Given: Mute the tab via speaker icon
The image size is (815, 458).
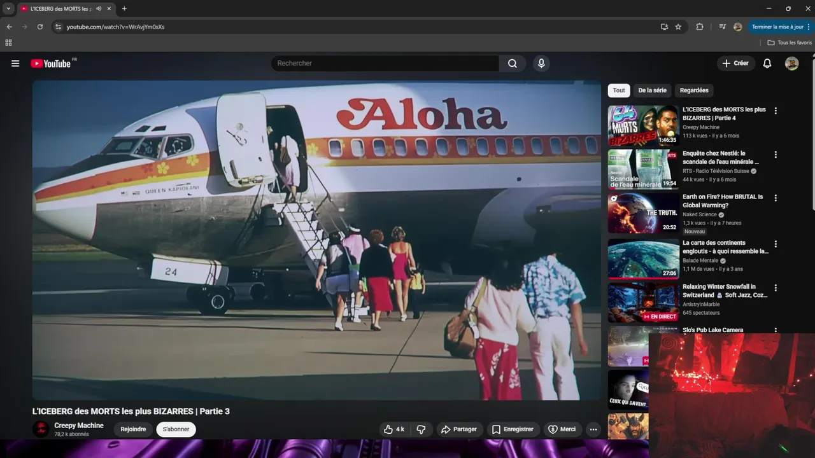Looking at the screenshot, I should coord(99,9).
